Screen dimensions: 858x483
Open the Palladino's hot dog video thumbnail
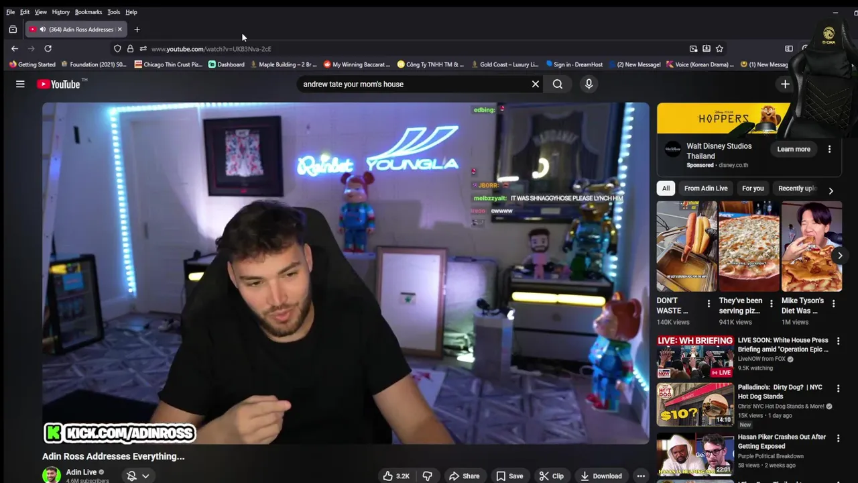[x=695, y=405]
